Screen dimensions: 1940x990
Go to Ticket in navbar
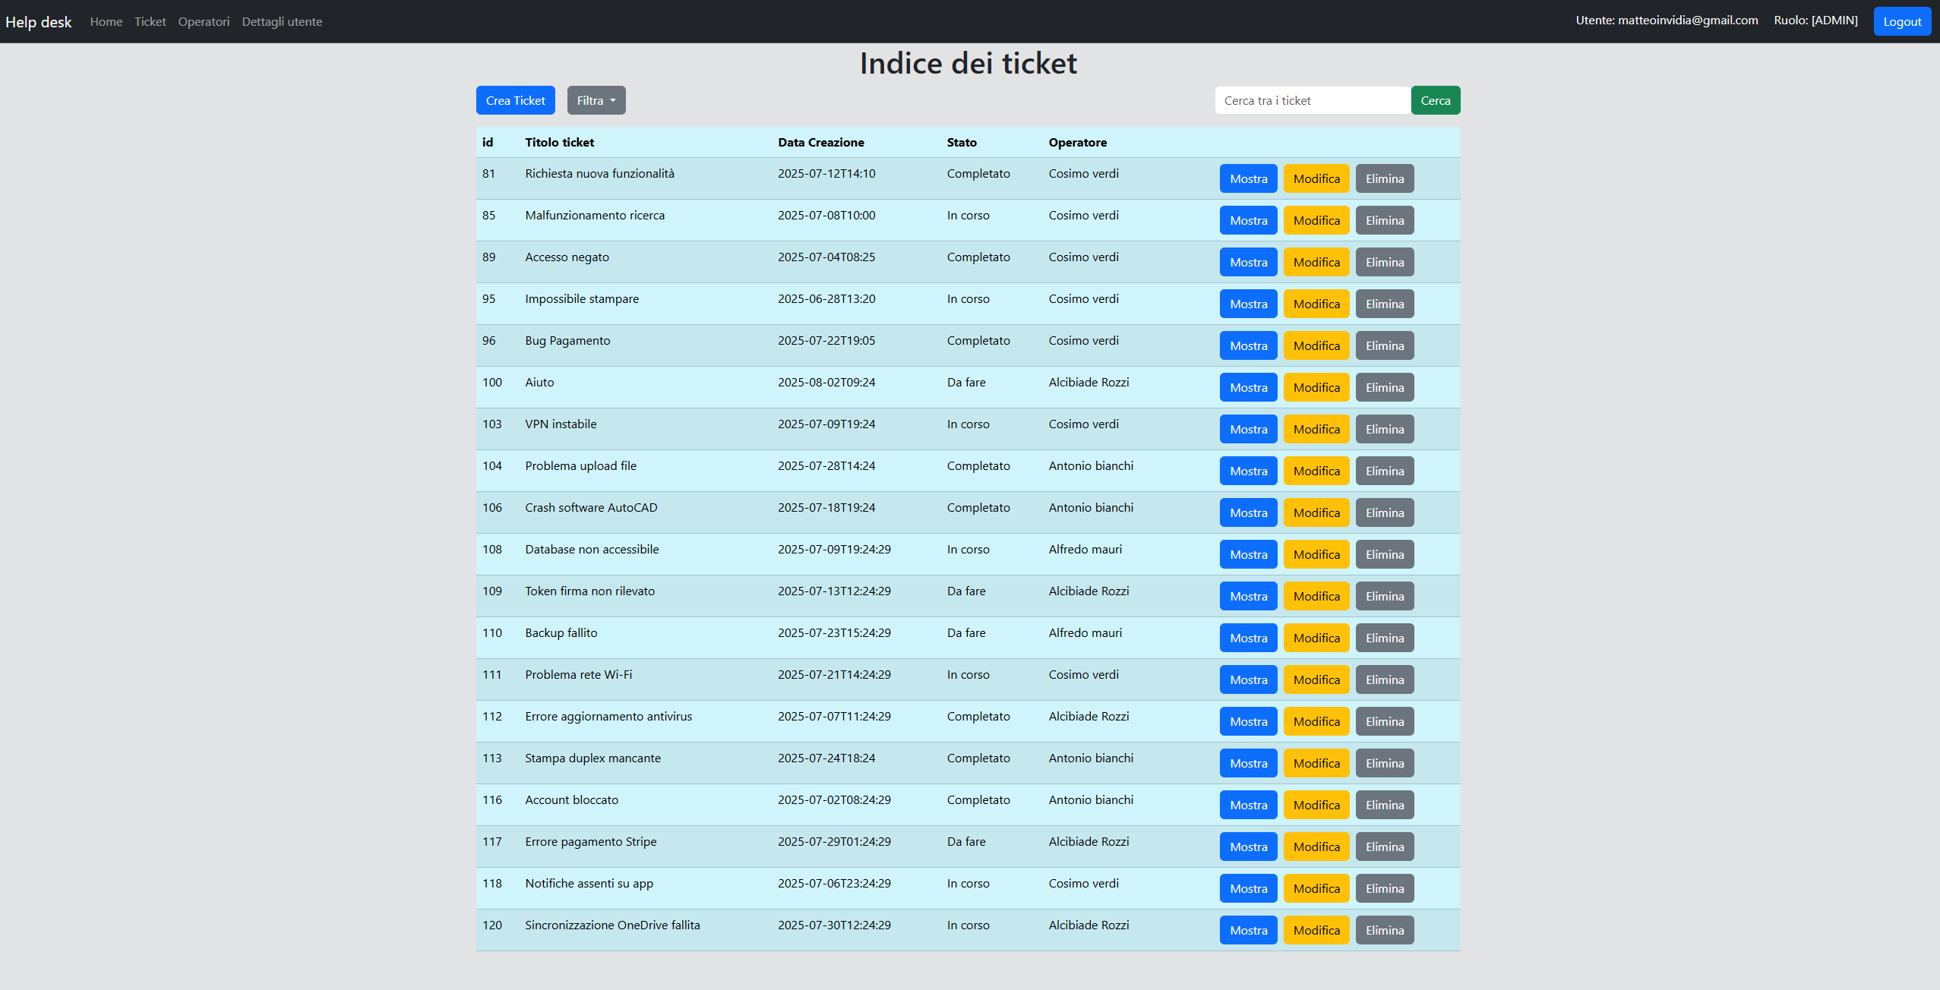(150, 21)
